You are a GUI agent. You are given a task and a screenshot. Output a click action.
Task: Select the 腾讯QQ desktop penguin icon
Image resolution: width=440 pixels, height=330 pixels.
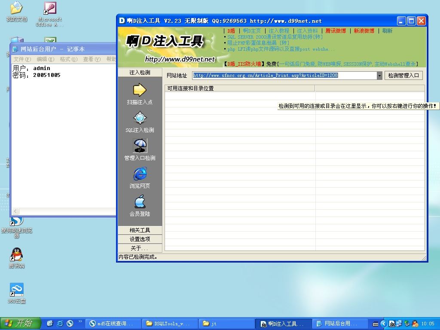pyautogui.click(x=17, y=258)
